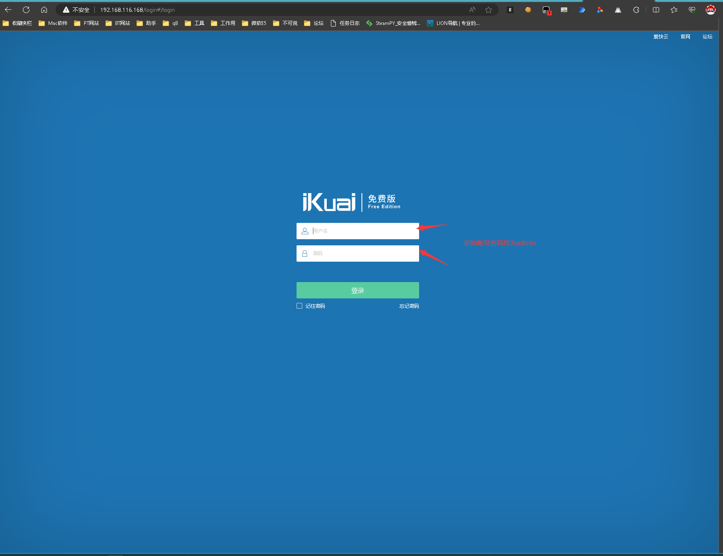Open the browser extensions puzzle icon
723x556 pixels.
pos(636,10)
